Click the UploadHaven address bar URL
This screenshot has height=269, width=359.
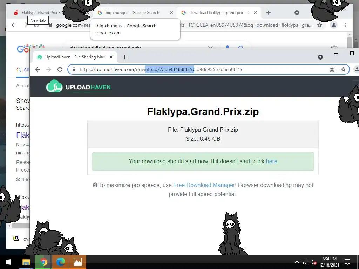(x=161, y=69)
